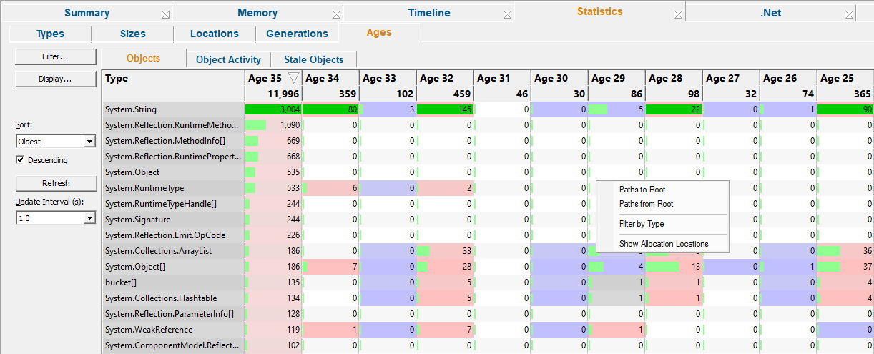
Task: Select the Objects view tab
Action: (x=143, y=59)
